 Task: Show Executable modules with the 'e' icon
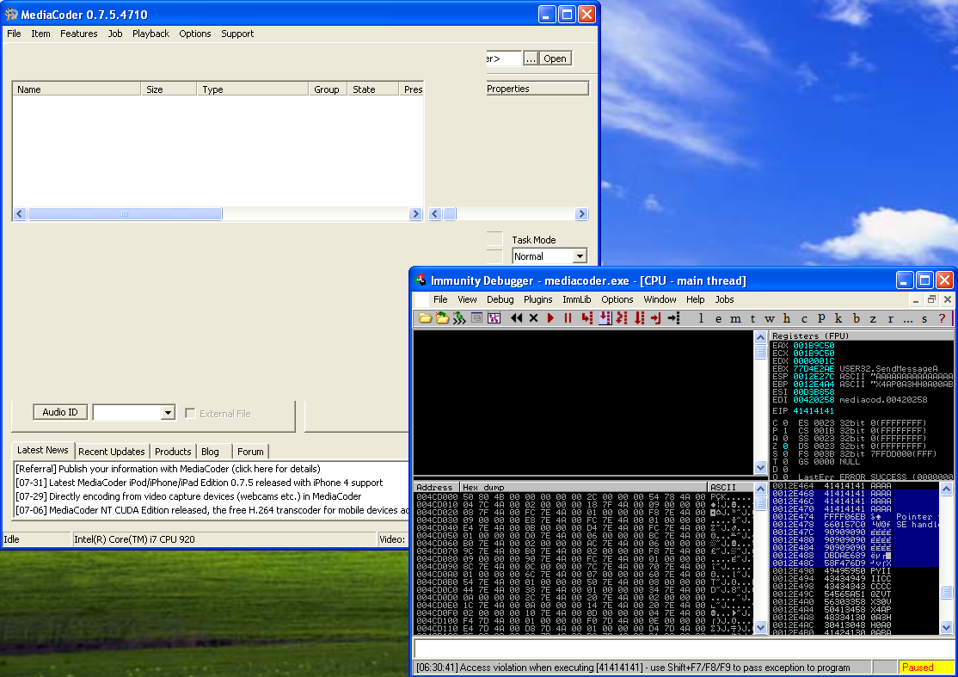click(719, 318)
